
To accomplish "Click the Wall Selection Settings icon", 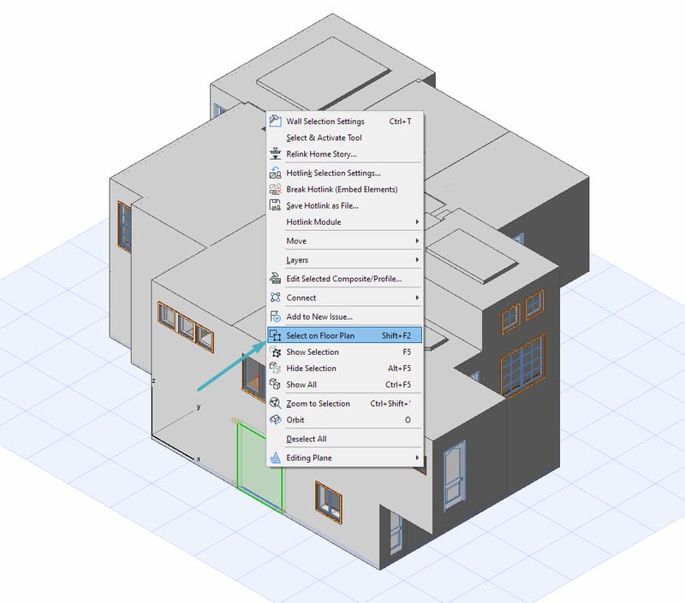I will click(x=275, y=121).
